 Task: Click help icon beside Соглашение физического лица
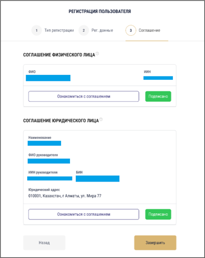(x=97, y=53)
